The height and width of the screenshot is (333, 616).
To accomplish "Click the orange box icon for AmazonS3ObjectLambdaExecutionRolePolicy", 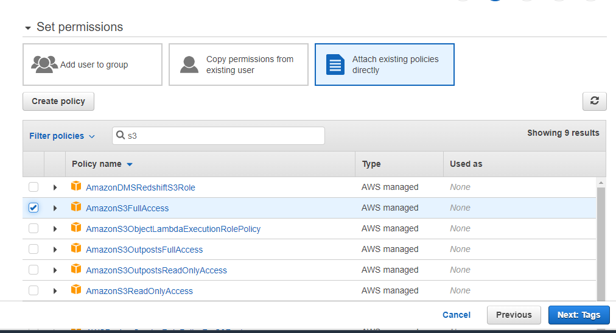I will [x=76, y=228].
